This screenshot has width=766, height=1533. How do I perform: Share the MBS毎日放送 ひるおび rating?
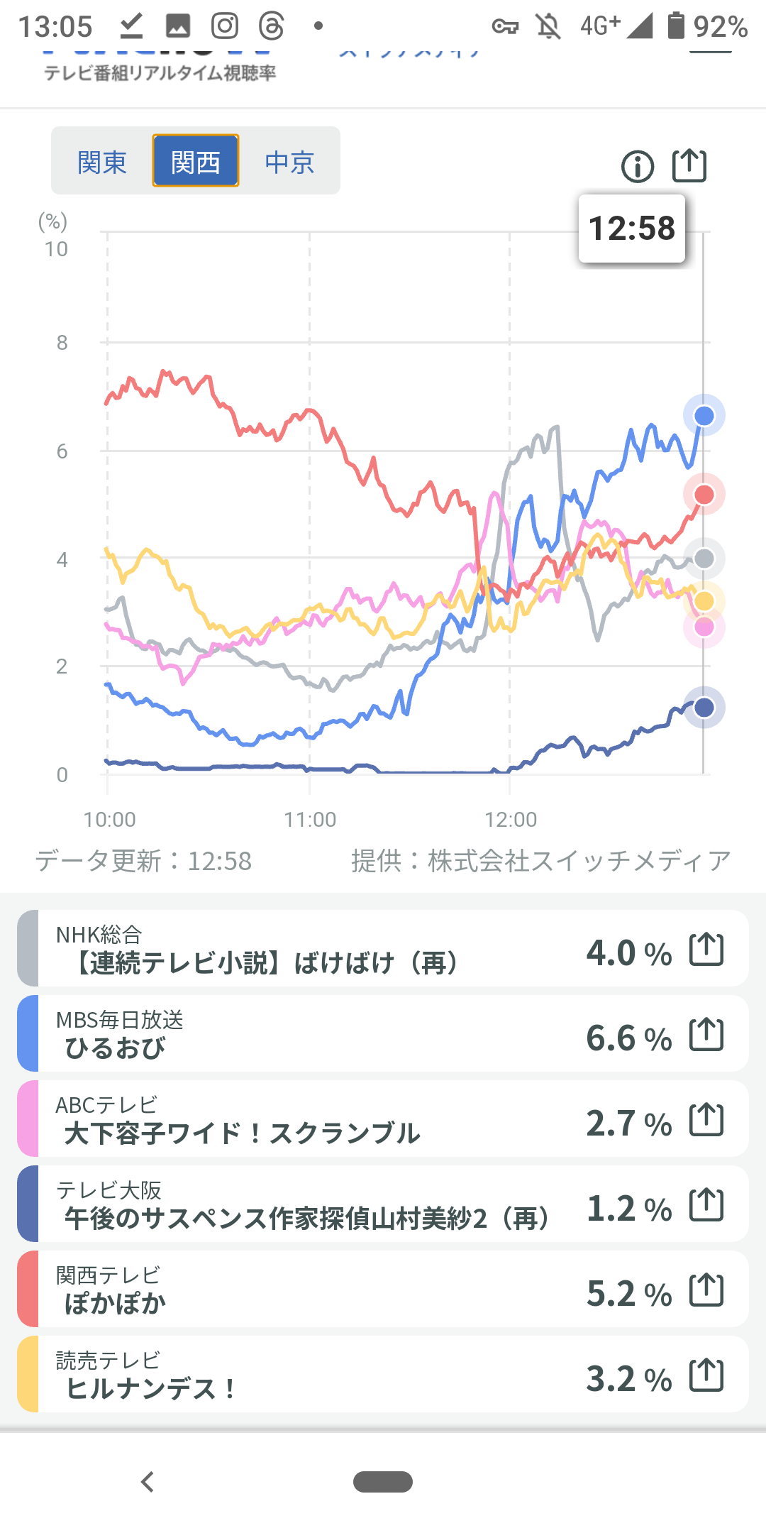click(x=706, y=1035)
